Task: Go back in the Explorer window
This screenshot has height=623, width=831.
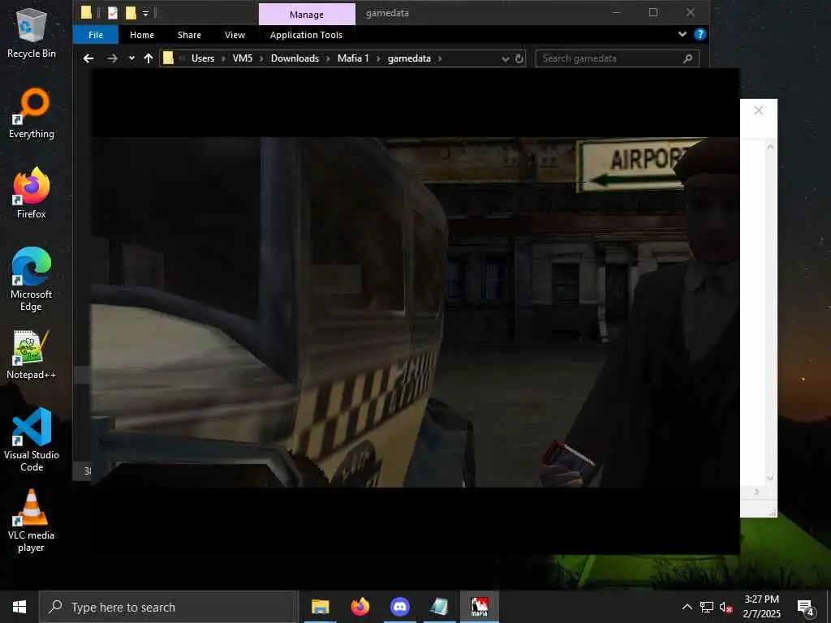Action: tap(88, 58)
